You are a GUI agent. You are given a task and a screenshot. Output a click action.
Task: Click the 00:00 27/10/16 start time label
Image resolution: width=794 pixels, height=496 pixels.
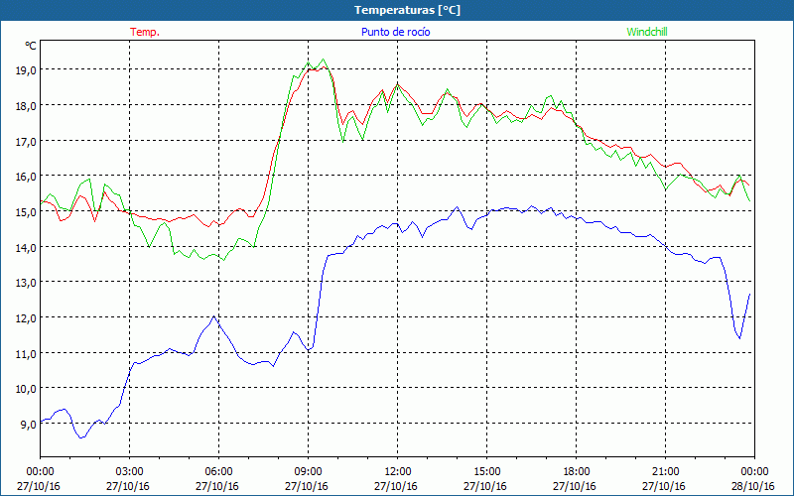pyautogui.click(x=39, y=479)
